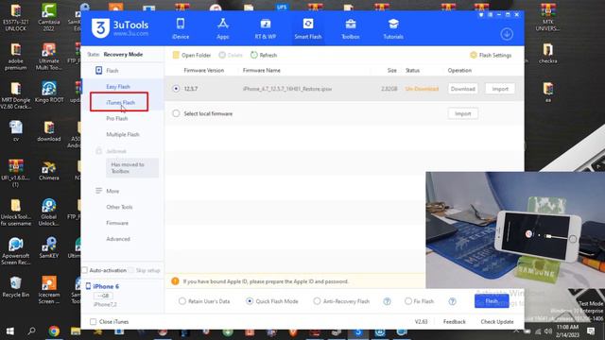Open adobe premium desktop archive
This screenshot has height=340, width=605.
(x=15, y=57)
